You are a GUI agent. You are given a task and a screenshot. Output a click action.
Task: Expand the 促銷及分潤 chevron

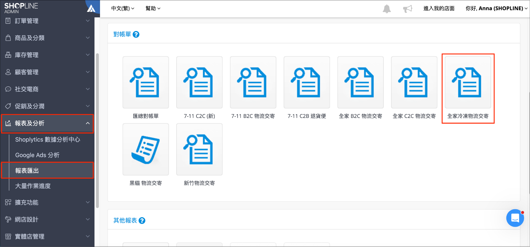(88, 106)
